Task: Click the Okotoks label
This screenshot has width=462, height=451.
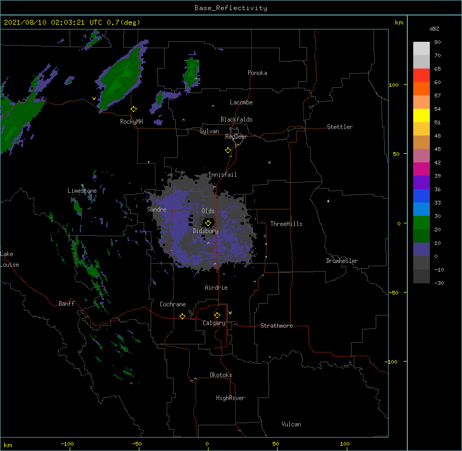Action: click(x=221, y=375)
